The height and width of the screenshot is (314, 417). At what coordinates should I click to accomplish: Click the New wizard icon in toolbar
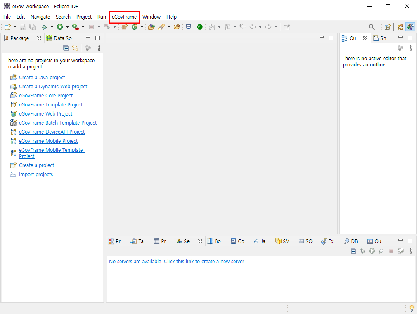[8, 27]
